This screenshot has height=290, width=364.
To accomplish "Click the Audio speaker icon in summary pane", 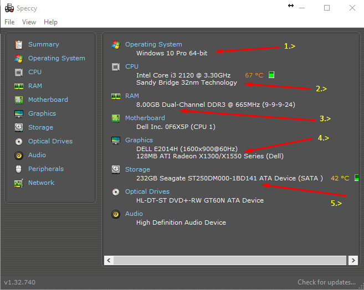I will click(116, 214).
